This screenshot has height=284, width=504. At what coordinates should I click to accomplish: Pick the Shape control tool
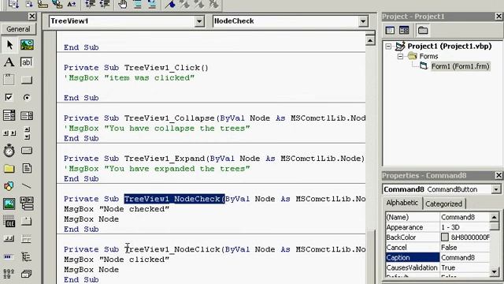[x=9, y=186]
